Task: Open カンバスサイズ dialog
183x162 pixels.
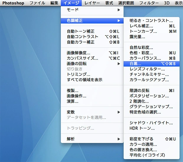Action: (x=92, y=58)
